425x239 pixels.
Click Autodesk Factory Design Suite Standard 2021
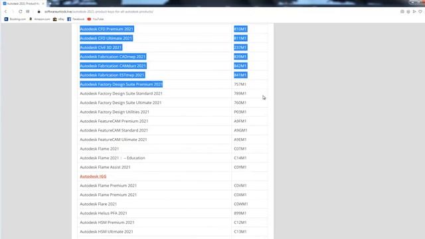[121, 94]
